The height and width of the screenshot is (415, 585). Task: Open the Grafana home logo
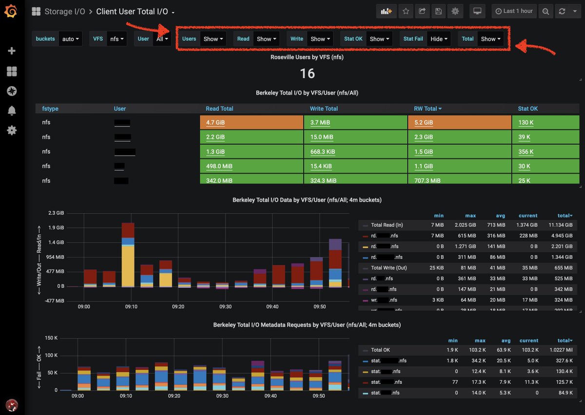pyautogui.click(x=11, y=11)
